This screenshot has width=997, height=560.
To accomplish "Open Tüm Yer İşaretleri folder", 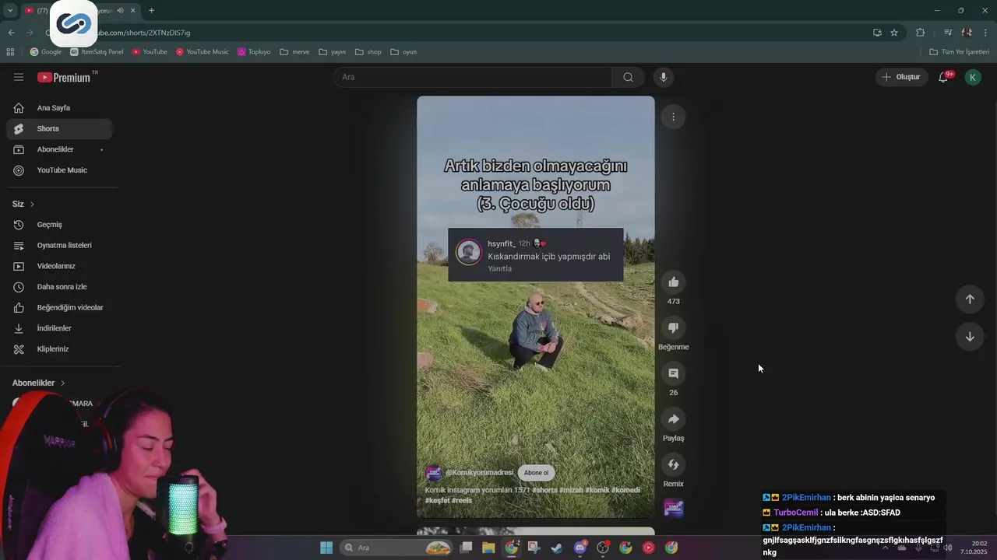I will [960, 52].
